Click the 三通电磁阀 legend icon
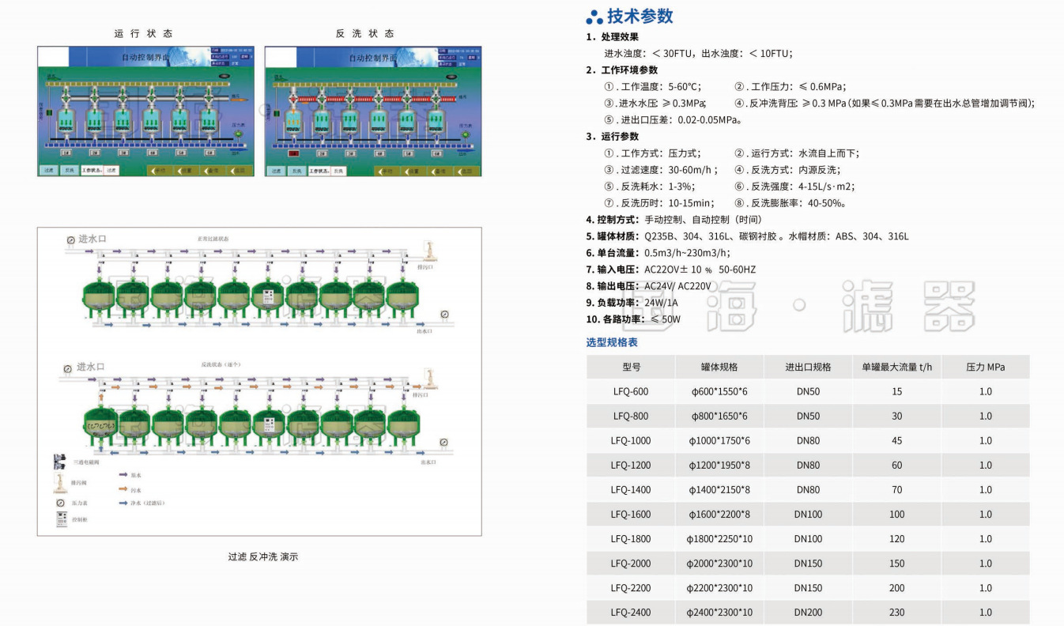The width and height of the screenshot is (1064, 626). (x=59, y=463)
